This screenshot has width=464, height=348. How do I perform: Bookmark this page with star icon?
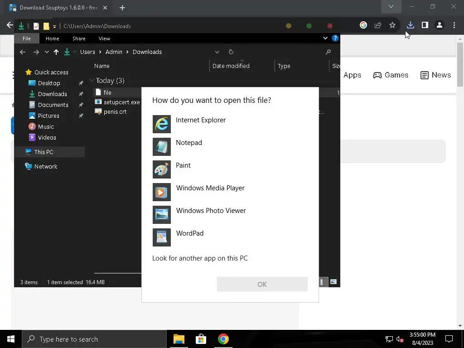pyautogui.click(x=392, y=25)
